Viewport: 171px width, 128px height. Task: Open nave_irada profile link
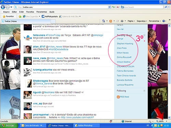39,58
